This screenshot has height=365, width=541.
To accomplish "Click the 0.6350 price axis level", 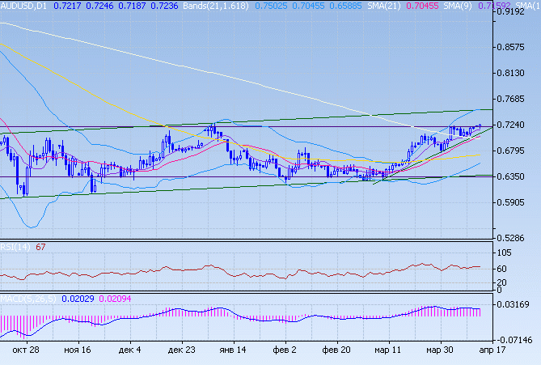I will (514, 177).
